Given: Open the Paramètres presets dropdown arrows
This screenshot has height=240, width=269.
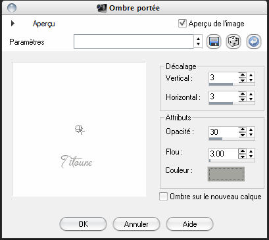Looking at the screenshot, I should 198,41.
